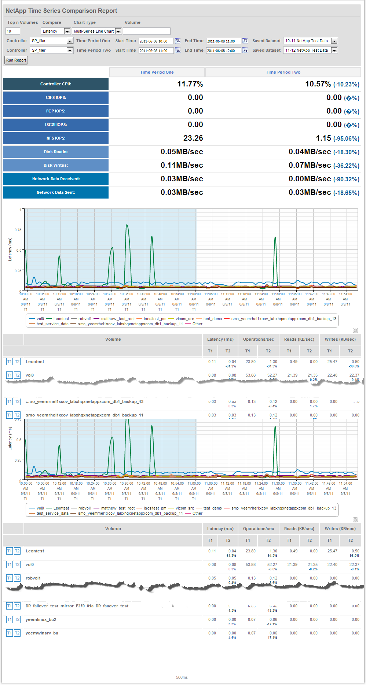Click T1 icon for the DR_failover_test_mirror row

(10, 606)
